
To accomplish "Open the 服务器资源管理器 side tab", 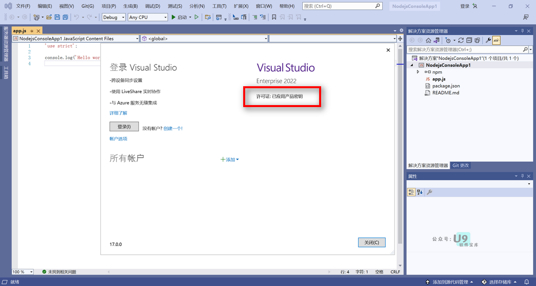I will pyautogui.click(x=6, y=44).
